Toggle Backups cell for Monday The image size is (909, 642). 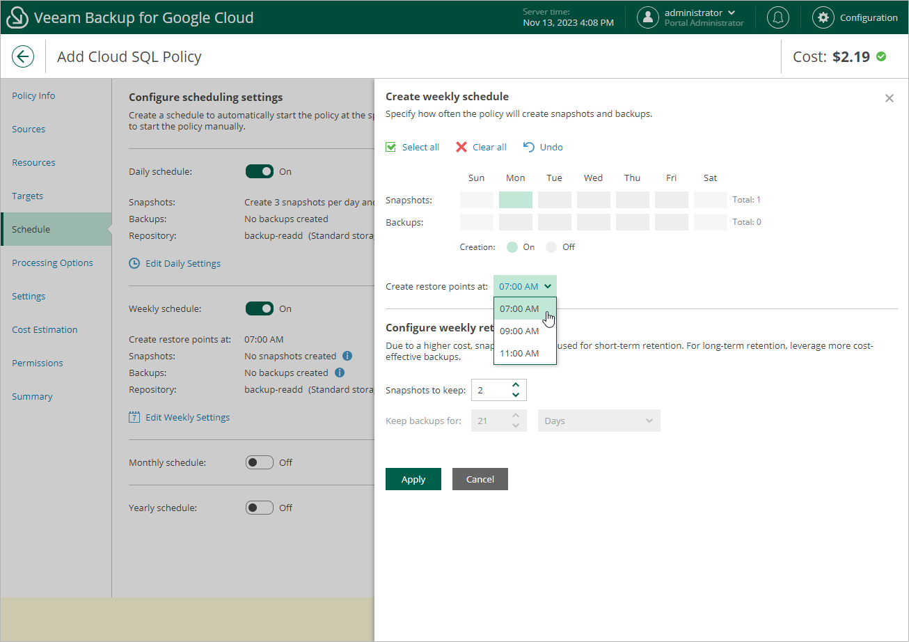(x=516, y=222)
